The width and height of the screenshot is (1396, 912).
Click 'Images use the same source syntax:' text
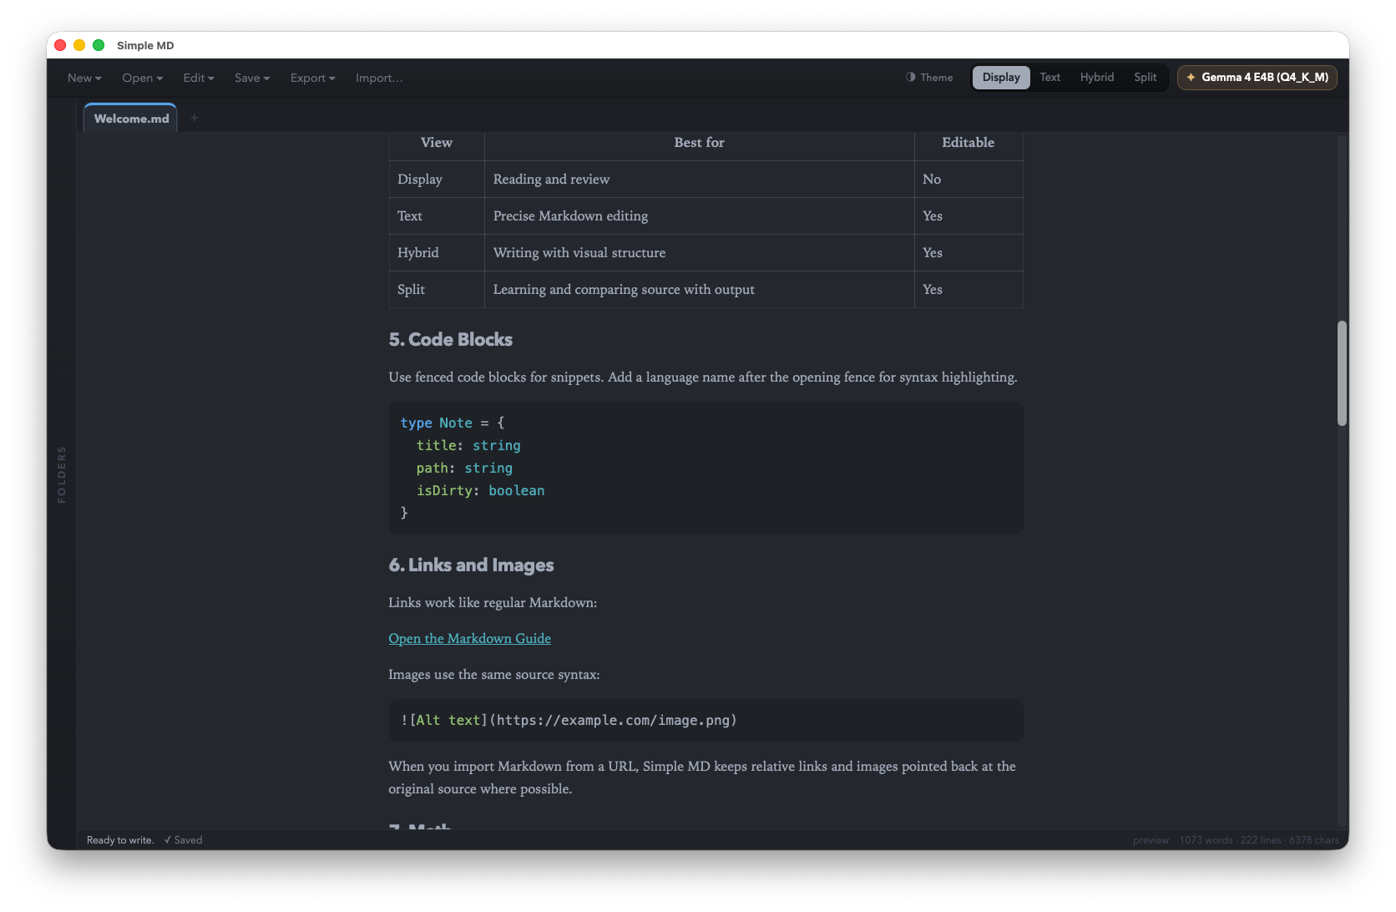pos(494,674)
